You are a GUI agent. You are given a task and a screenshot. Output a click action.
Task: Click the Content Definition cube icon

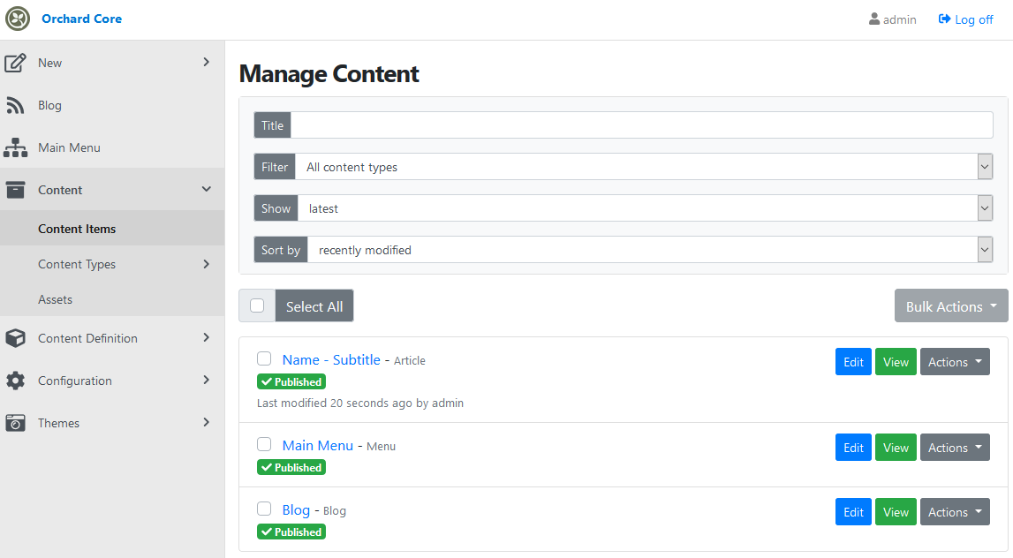(x=15, y=338)
